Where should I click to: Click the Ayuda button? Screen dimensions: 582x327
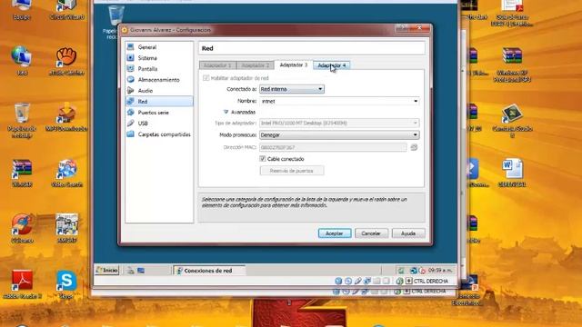(x=408, y=233)
